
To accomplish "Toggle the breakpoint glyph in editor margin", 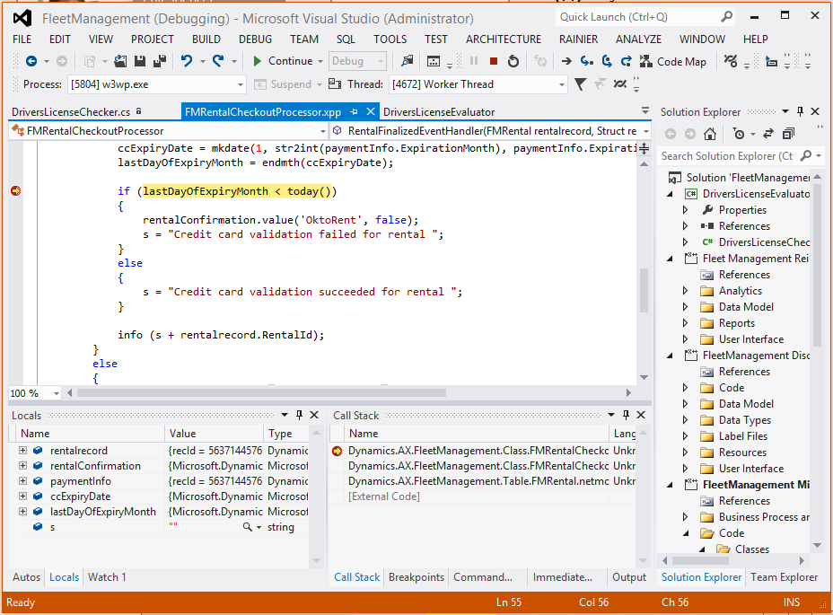I will pyautogui.click(x=15, y=190).
